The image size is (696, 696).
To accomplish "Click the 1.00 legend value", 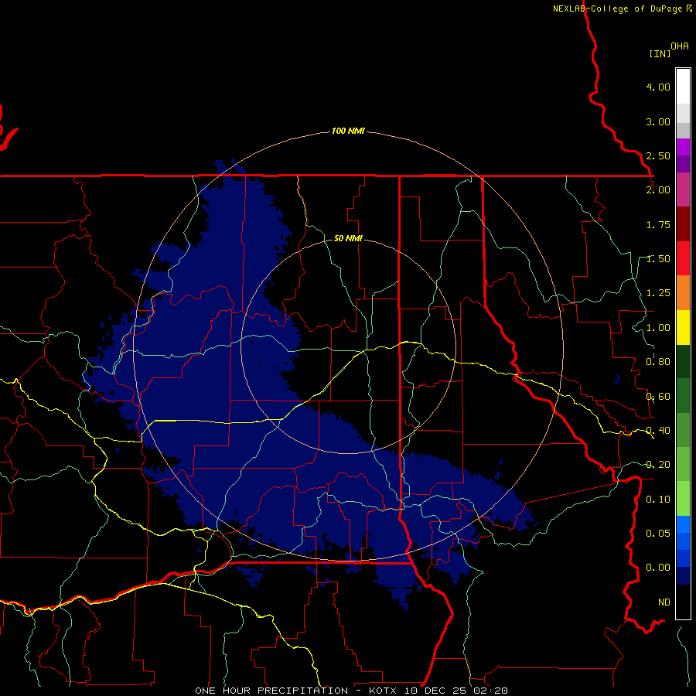I will 658,328.
